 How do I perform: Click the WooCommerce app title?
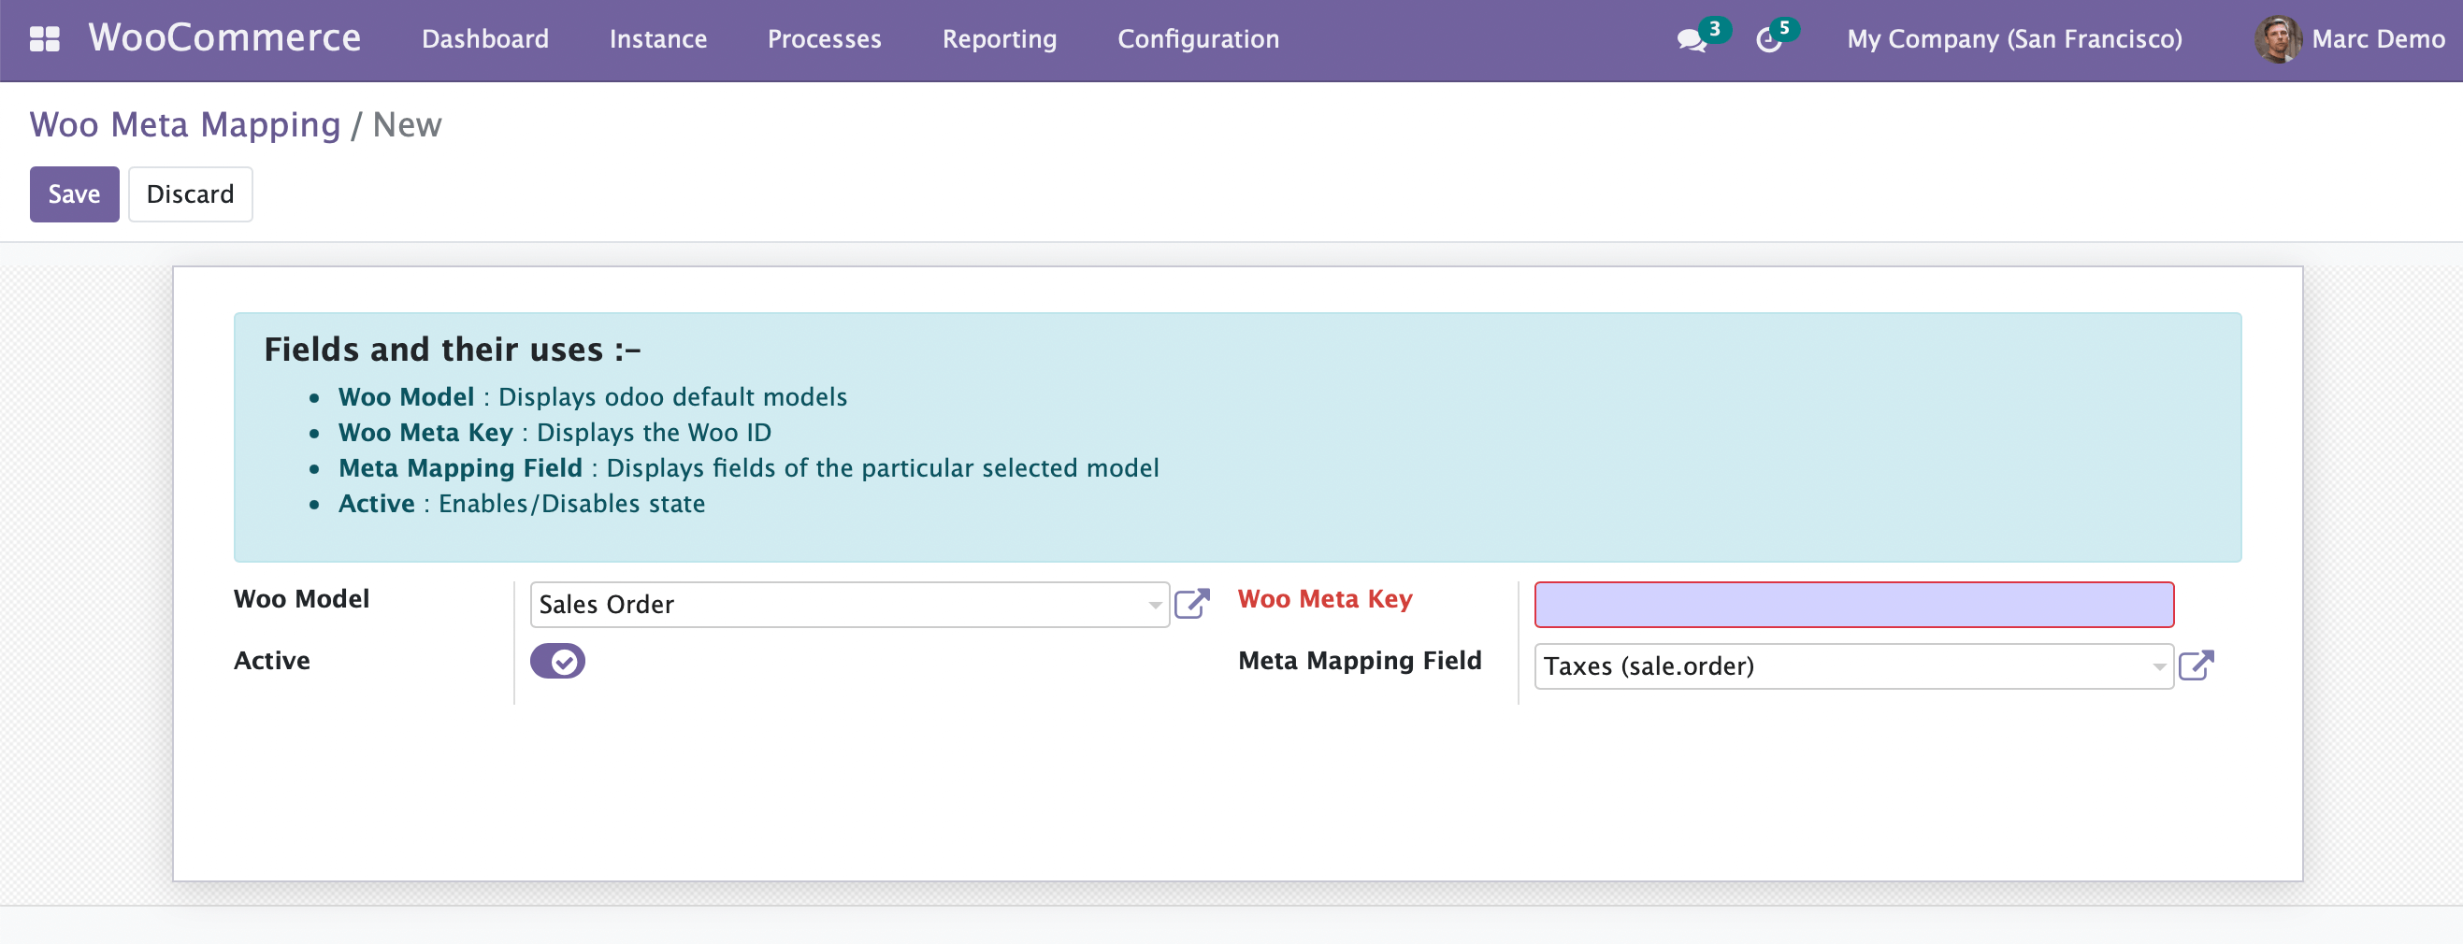224,38
